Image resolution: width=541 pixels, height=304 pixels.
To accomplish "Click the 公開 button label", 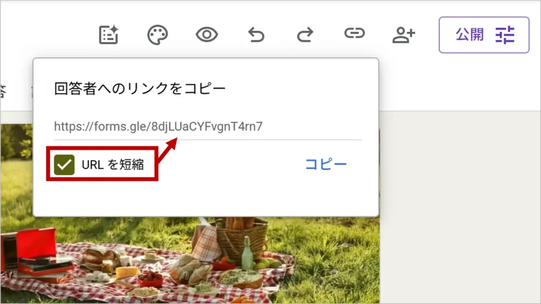I will (470, 35).
